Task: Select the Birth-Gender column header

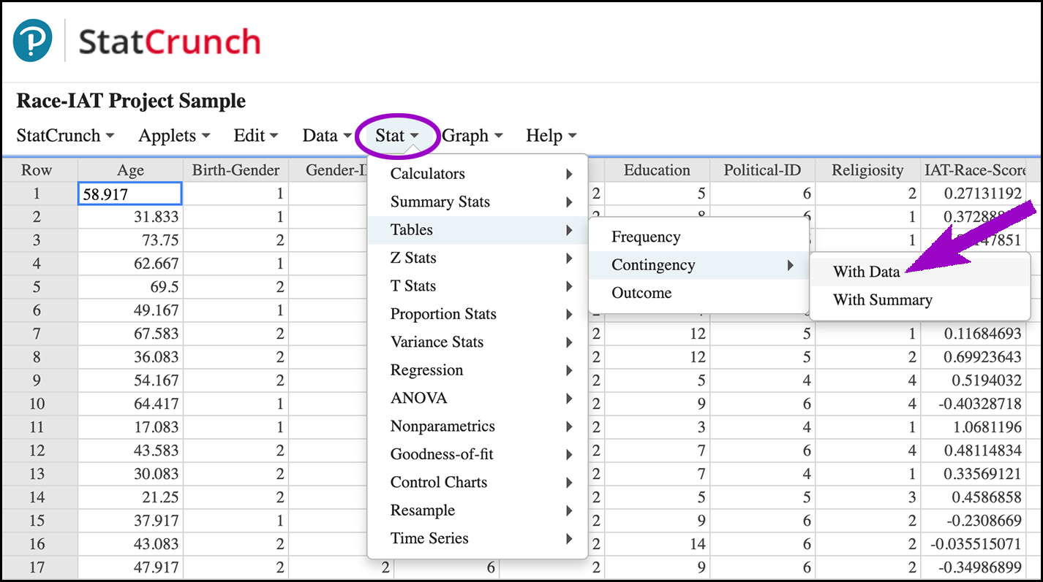Action: tap(236, 170)
